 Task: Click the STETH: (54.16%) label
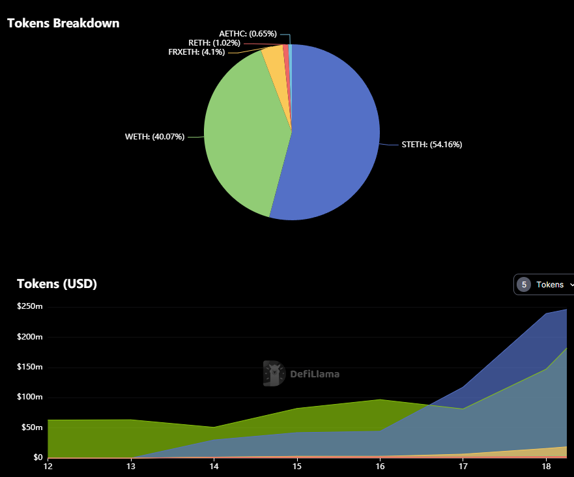click(431, 145)
